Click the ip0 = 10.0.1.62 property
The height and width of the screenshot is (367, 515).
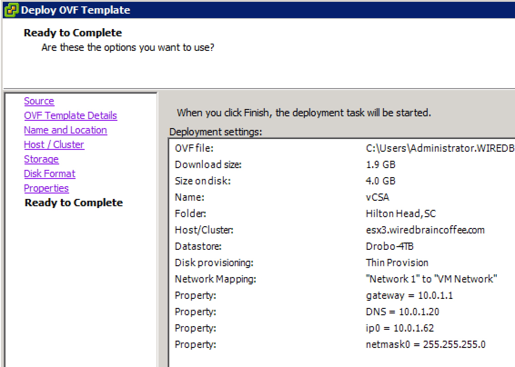[400, 328]
